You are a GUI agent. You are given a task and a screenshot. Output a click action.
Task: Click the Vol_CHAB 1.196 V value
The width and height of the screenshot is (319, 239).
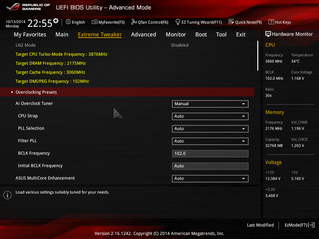click(x=298, y=129)
